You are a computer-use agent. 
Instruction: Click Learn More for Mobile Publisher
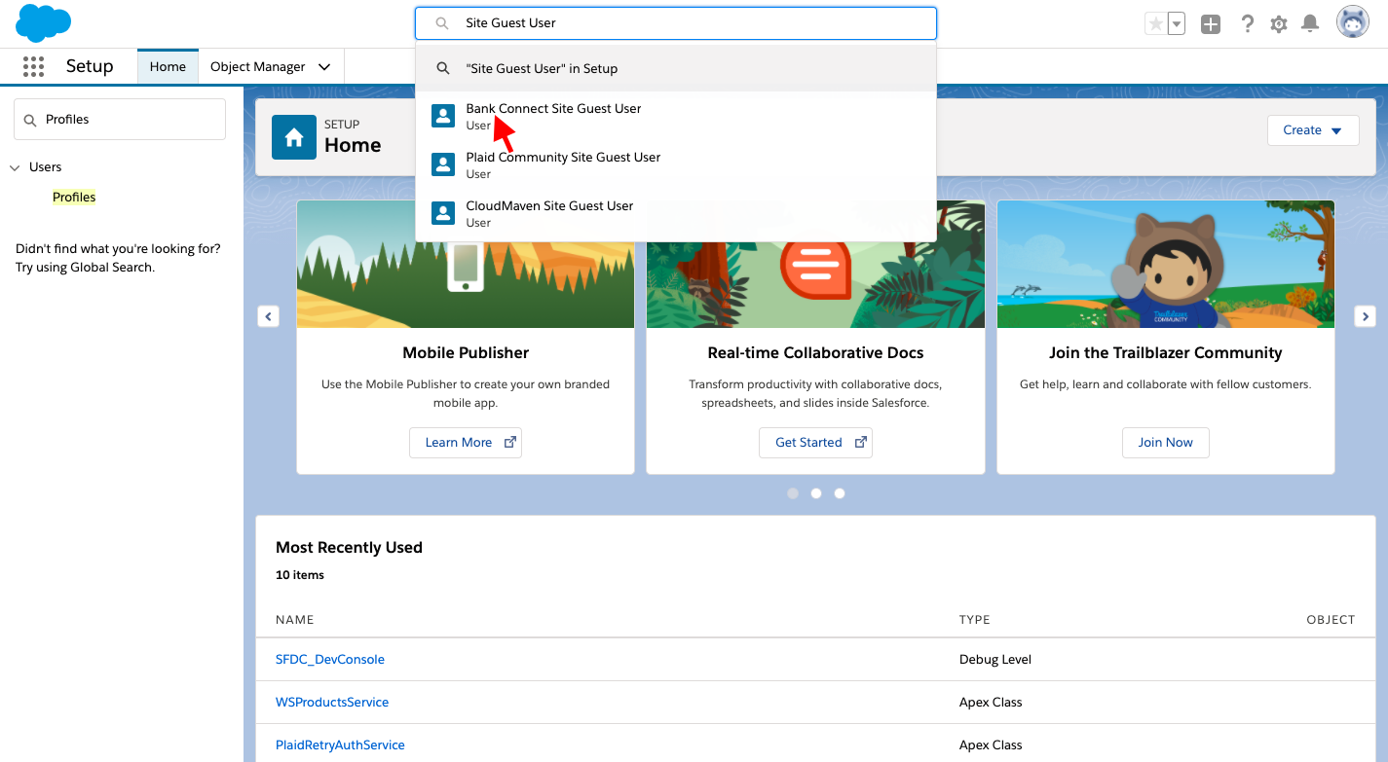click(x=466, y=442)
